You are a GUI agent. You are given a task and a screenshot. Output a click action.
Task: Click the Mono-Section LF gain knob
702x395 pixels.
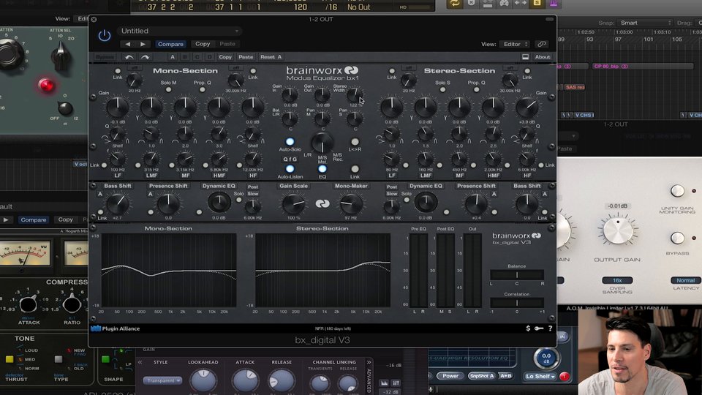[x=117, y=108]
